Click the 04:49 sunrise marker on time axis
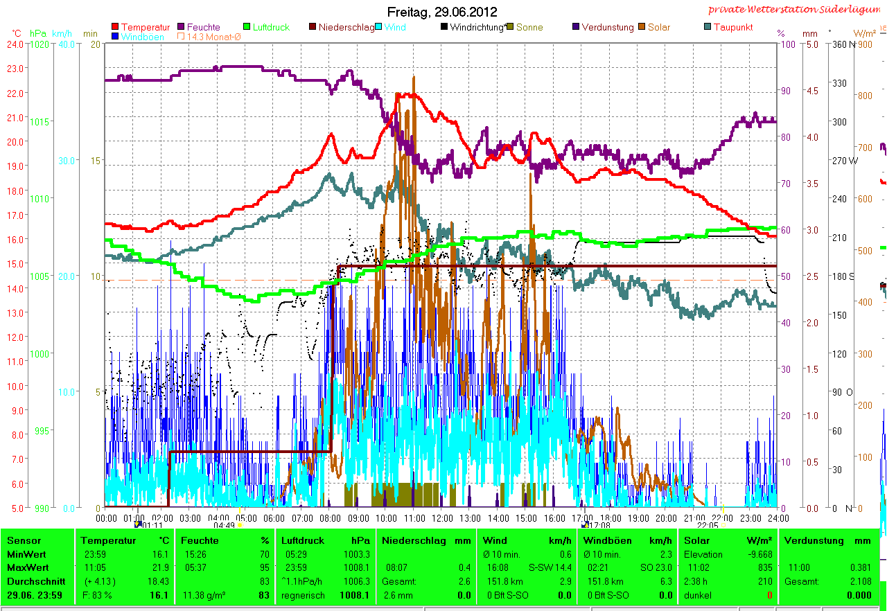Image resolution: width=887 pixels, height=611 pixels. coord(225,526)
